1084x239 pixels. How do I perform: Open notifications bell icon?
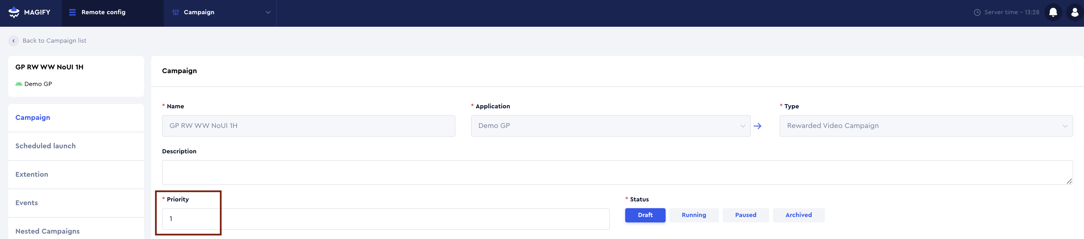point(1053,12)
